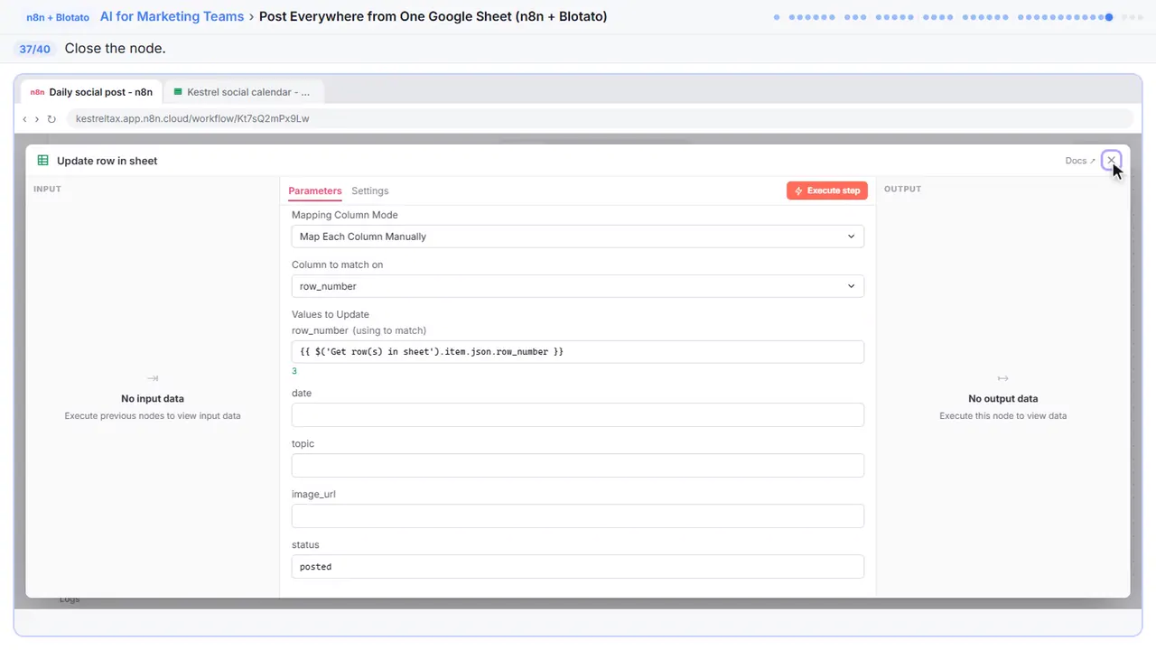Click the row_number expression field
The height and width of the screenshot is (650, 1156).
click(x=578, y=351)
